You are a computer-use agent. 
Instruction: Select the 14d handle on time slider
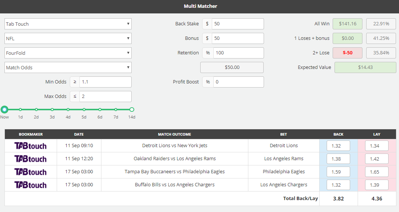tap(132, 110)
